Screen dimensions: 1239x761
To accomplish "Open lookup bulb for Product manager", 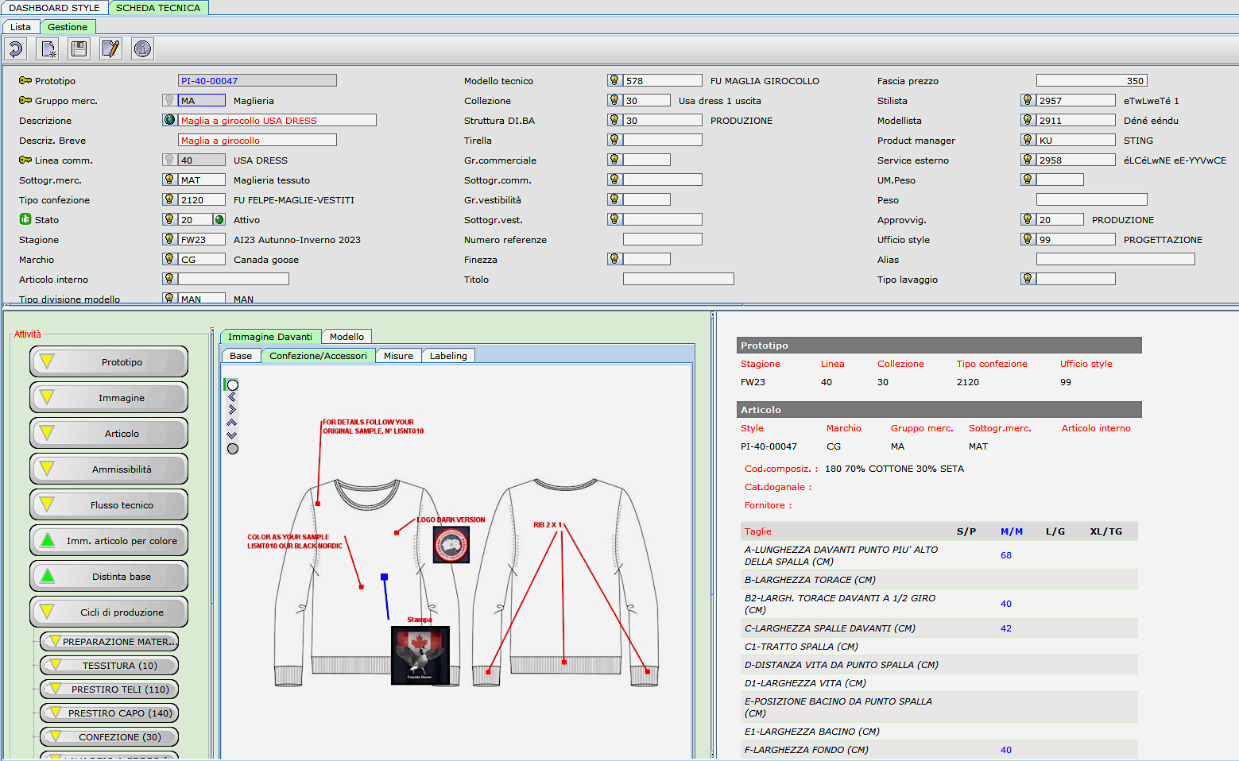I will coord(1028,140).
